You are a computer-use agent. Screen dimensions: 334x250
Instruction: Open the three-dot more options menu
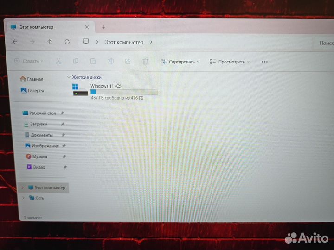tap(264, 62)
